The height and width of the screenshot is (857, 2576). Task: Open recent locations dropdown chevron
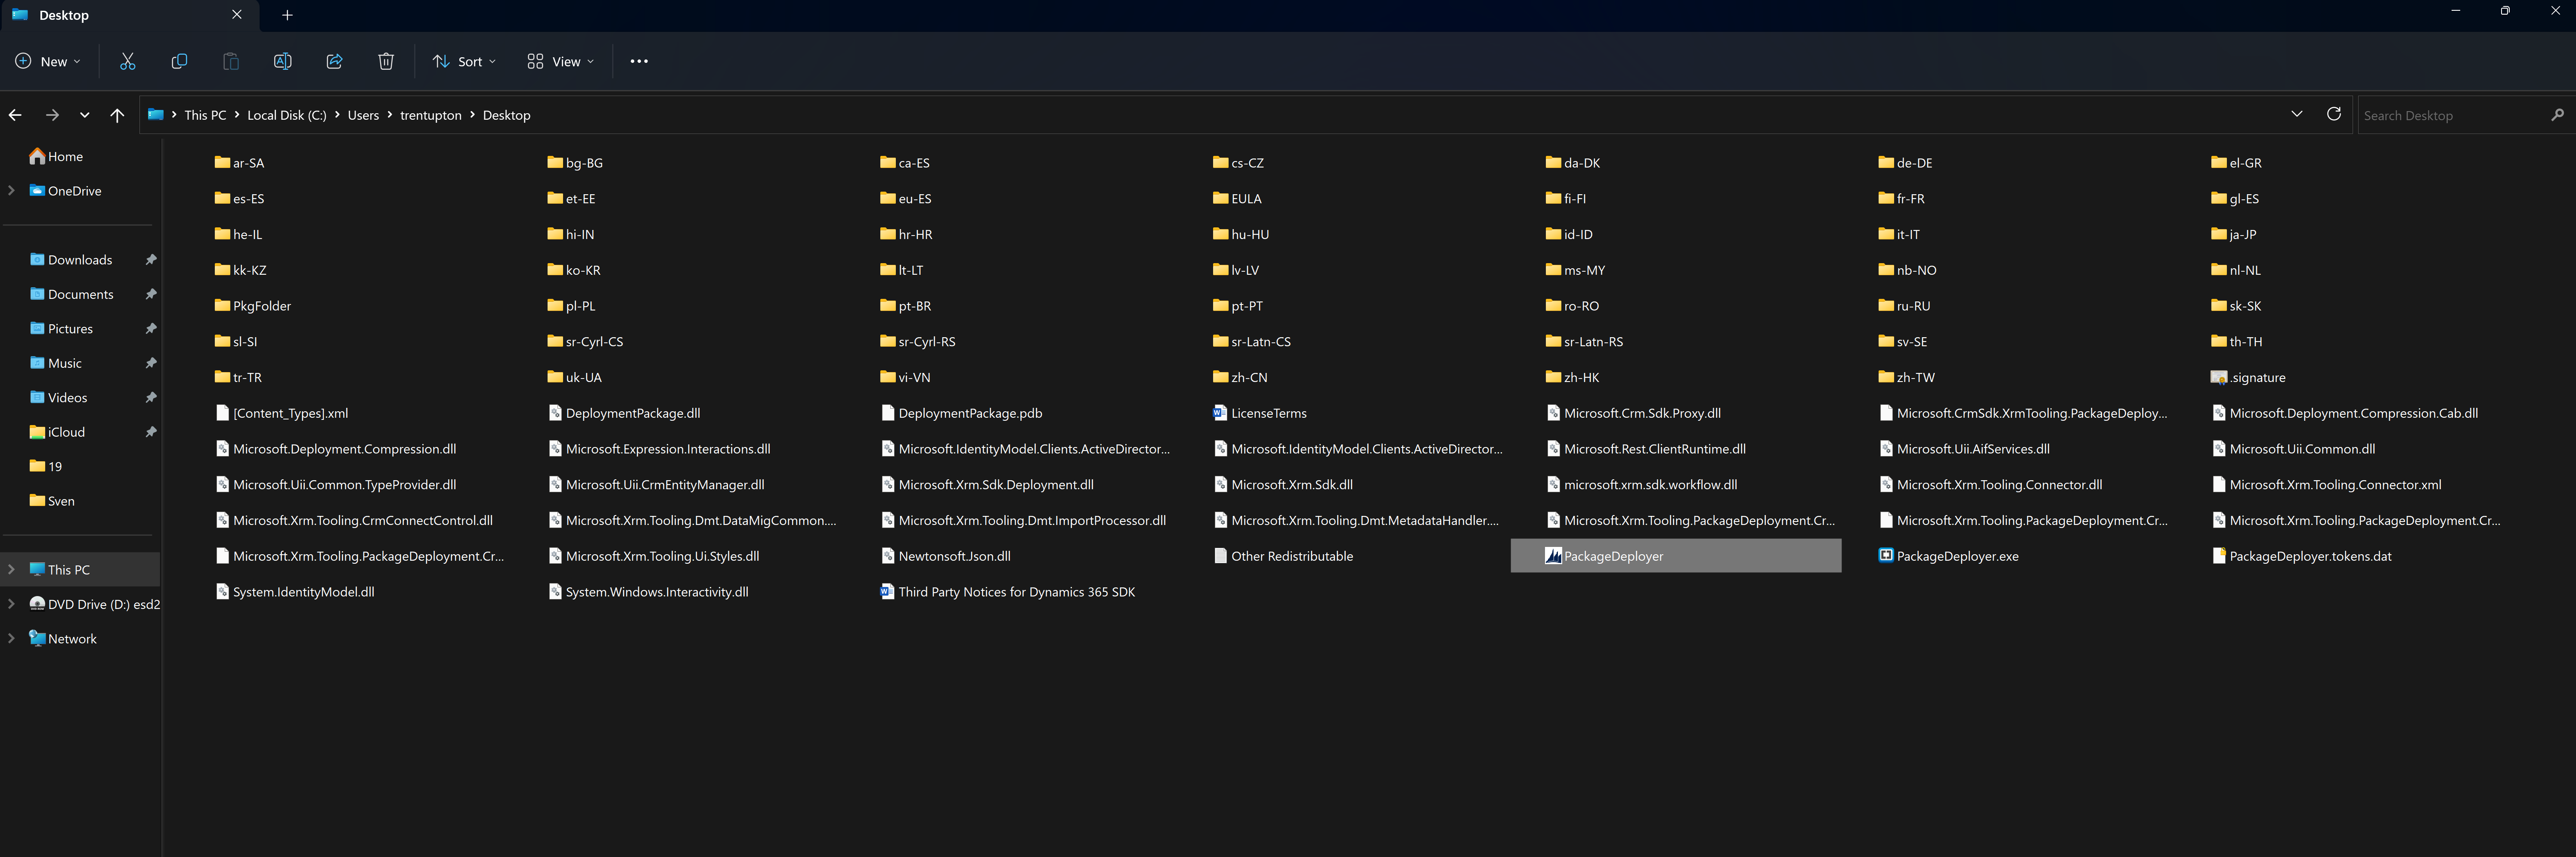85,115
